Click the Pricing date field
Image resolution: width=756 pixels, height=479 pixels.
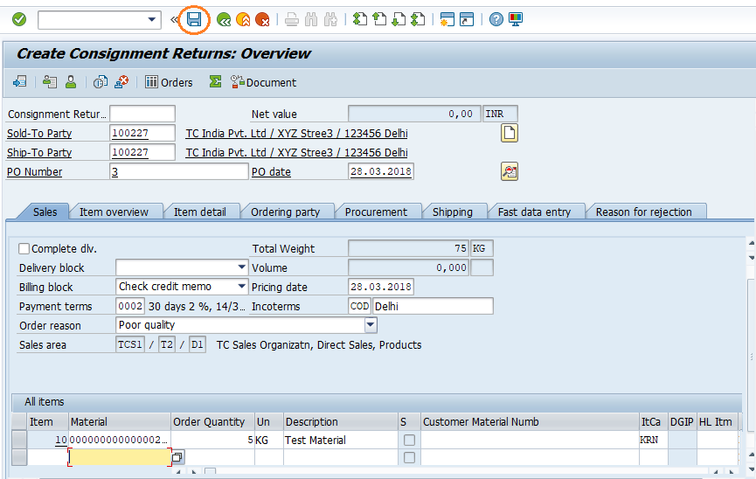pos(381,287)
